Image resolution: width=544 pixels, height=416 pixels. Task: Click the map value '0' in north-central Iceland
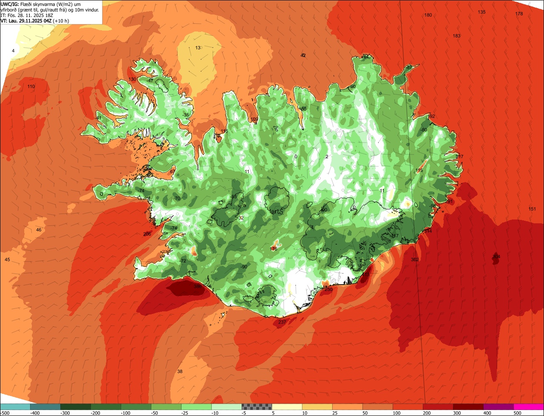coord(296,157)
